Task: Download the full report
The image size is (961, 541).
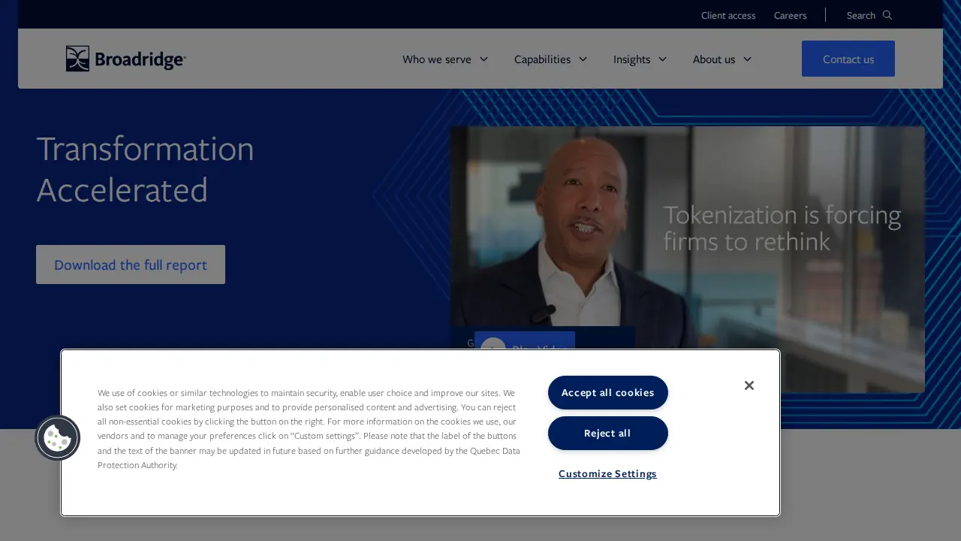Action: [131, 264]
